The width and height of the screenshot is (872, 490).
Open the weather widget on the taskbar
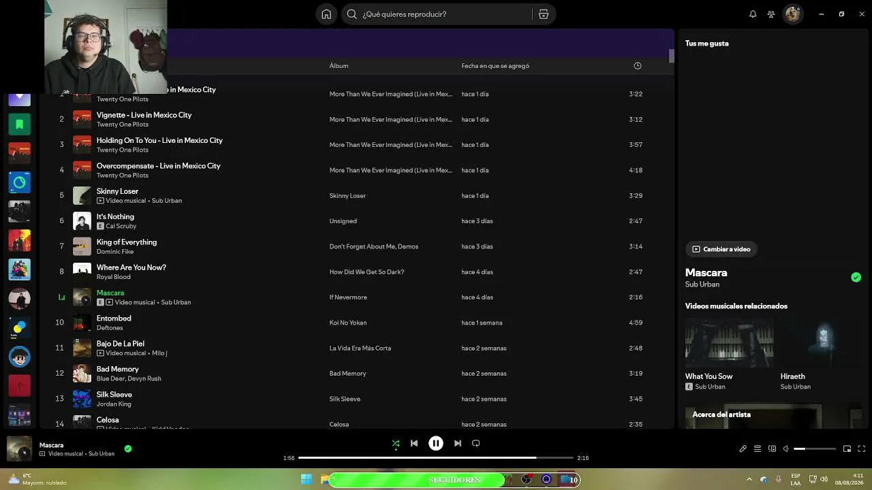click(37, 479)
